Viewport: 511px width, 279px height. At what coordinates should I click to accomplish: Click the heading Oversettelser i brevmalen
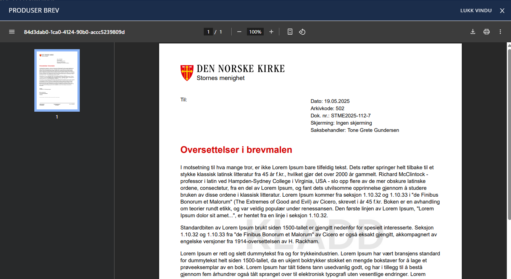(x=236, y=150)
